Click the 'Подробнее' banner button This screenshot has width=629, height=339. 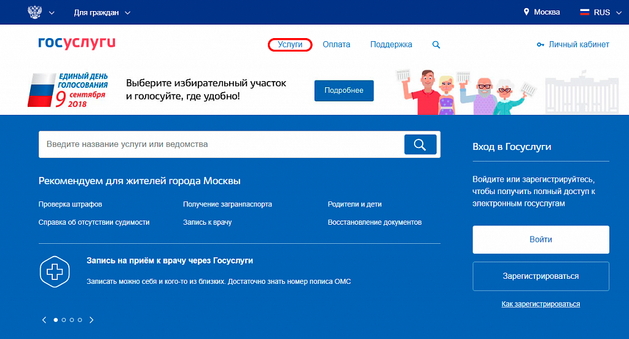(344, 91)
